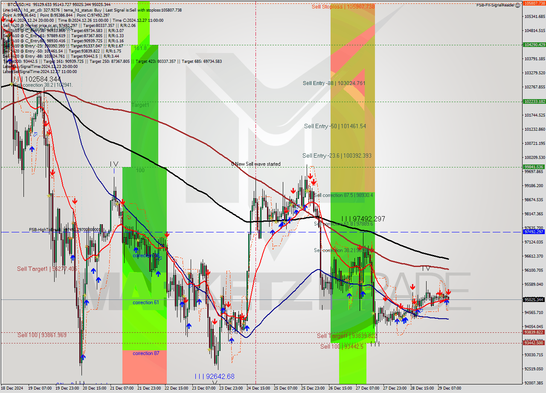Click the 'Sell 100 | 93861.969' label
This screenshot has height=393, width=546.
[x=42, y=335]
